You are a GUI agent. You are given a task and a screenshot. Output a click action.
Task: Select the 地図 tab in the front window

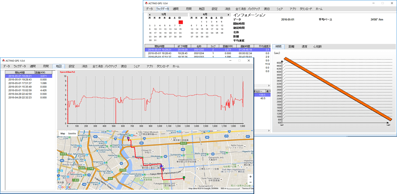(x=59, y=67)
